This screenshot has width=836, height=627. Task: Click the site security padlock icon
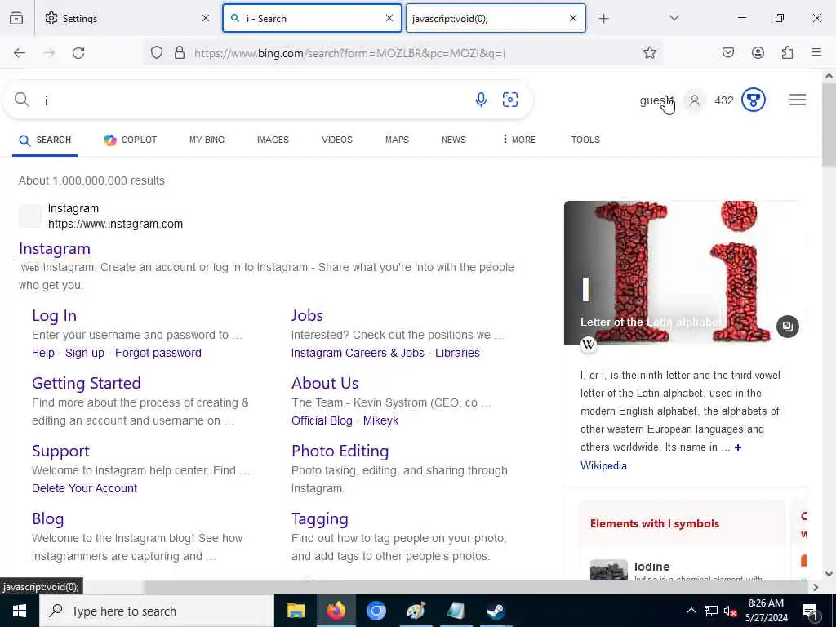(180, 52)
